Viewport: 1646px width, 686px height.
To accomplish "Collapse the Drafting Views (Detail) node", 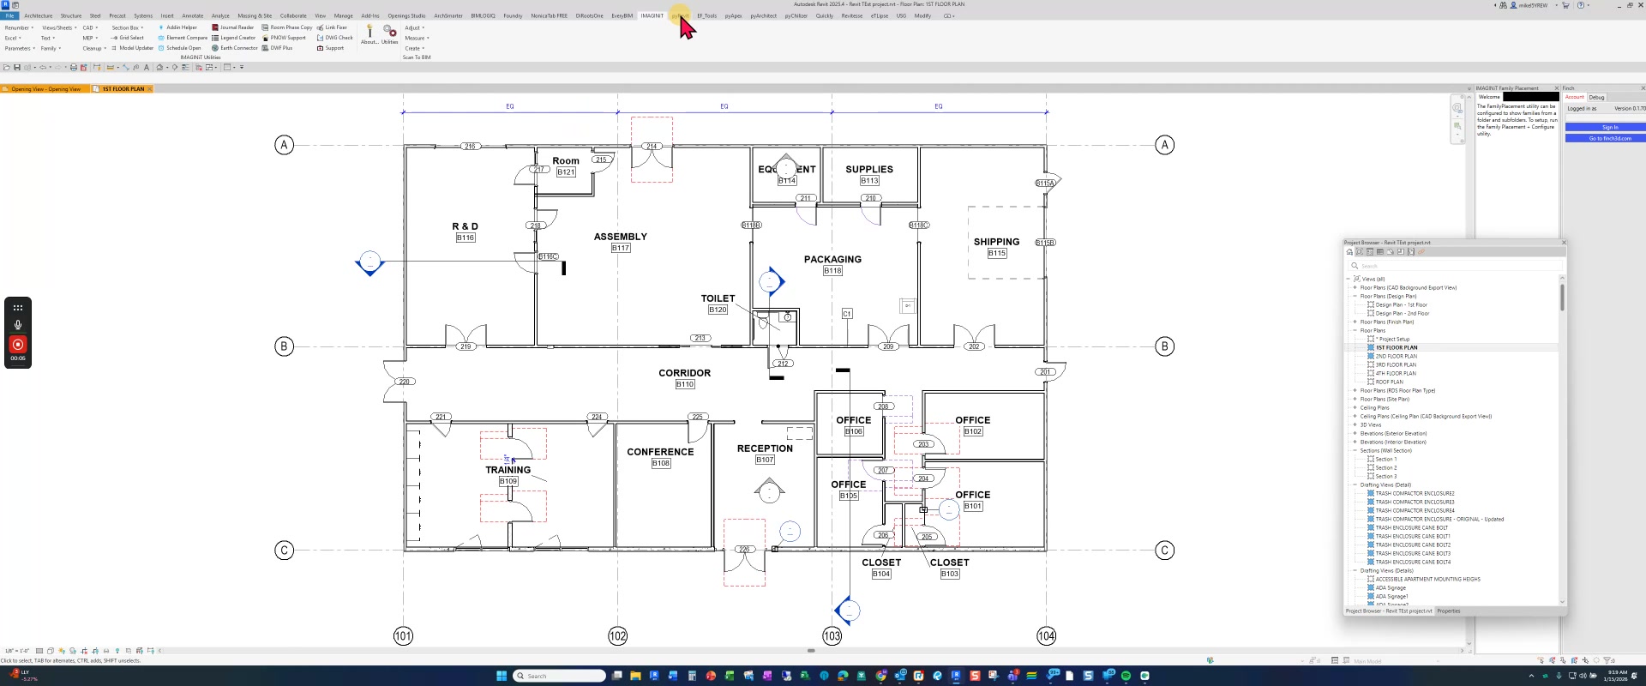I will point(1355,485).
